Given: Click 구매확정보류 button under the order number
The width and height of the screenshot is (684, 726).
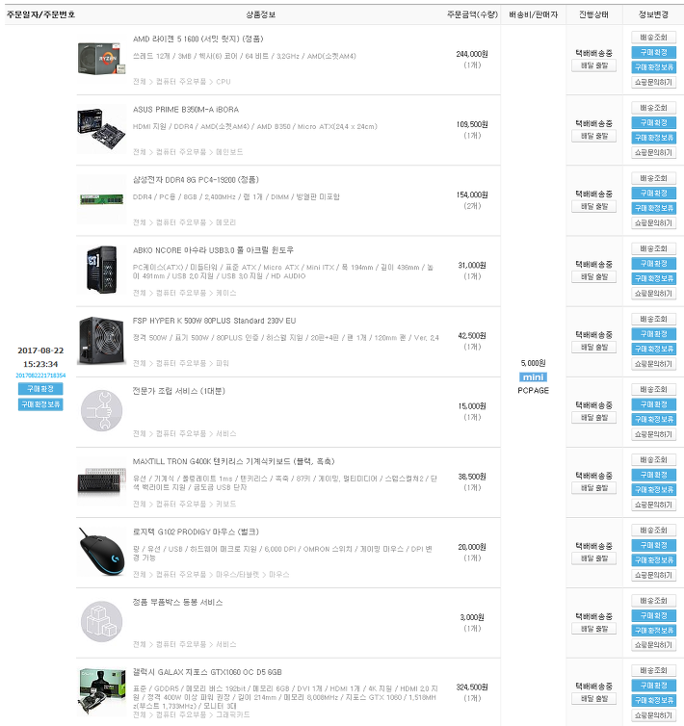Looking at the screenshot, I should tap(40, 404).
